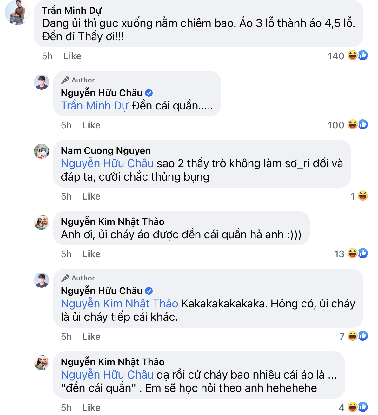Open reactions on the 100-reaction reply
The height and width of the screenshot is (415, 378).
click(358, 125)
